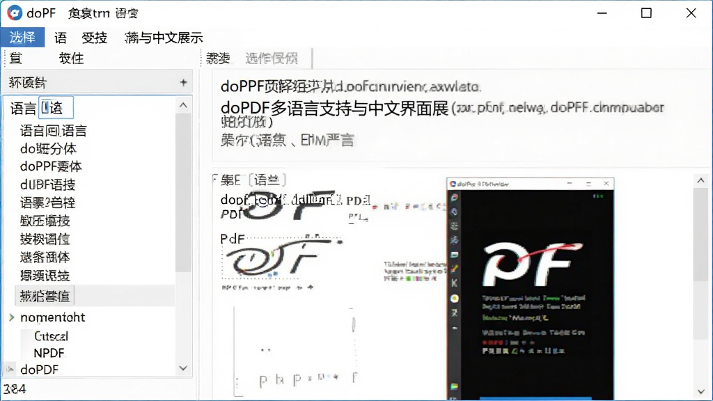Click the tree list scroll-down arrow
The width and height of the screenshot is (713, 401).
[183, 368]
